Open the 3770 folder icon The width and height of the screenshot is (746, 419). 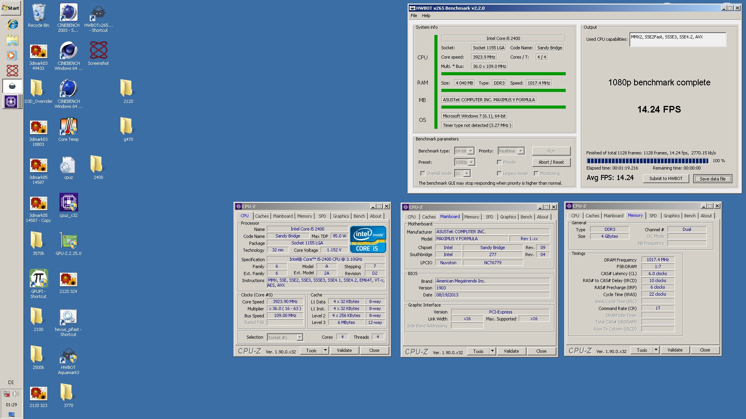[x=68, y=396]
